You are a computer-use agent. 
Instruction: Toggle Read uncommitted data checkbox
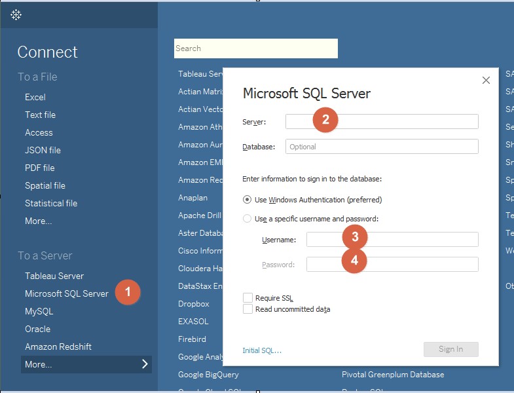point(248,309)
